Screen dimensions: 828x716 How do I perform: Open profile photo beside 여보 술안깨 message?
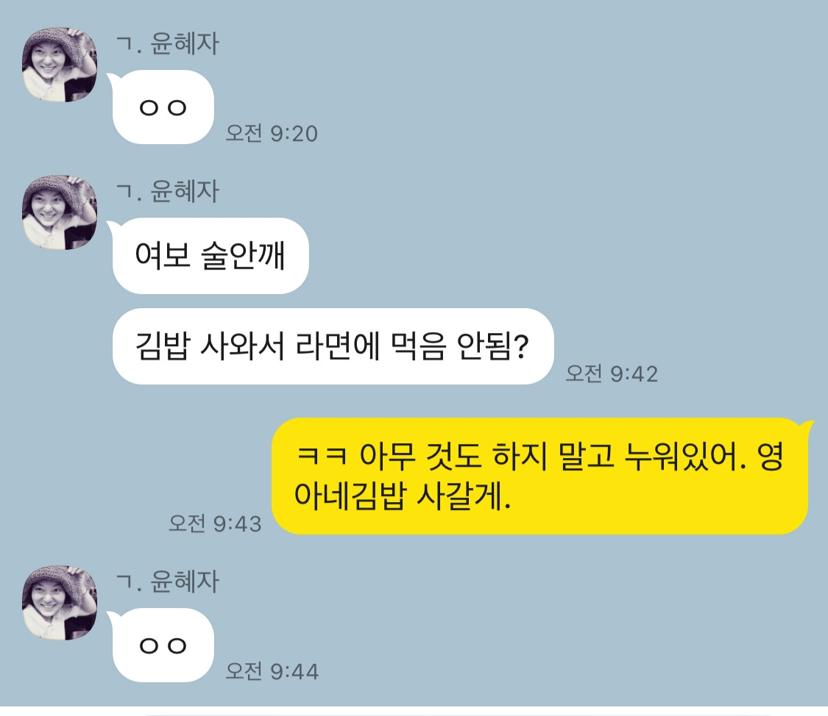click(60, 212)
